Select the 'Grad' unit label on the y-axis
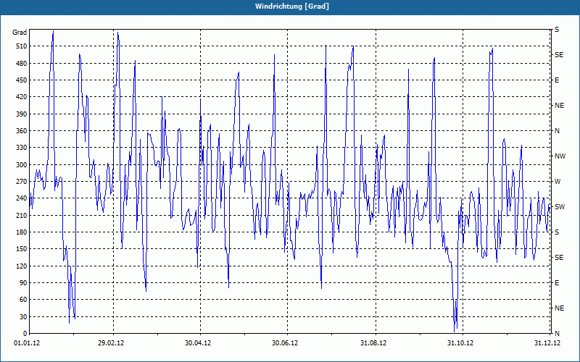The width and height of the screenshot is (580, 362). 20,33
